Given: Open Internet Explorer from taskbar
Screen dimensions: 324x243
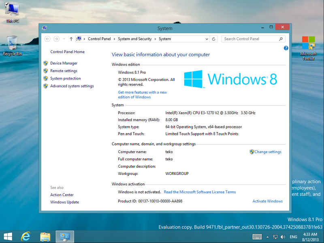Looking at the screenshot, I should (x=26, y=237).
